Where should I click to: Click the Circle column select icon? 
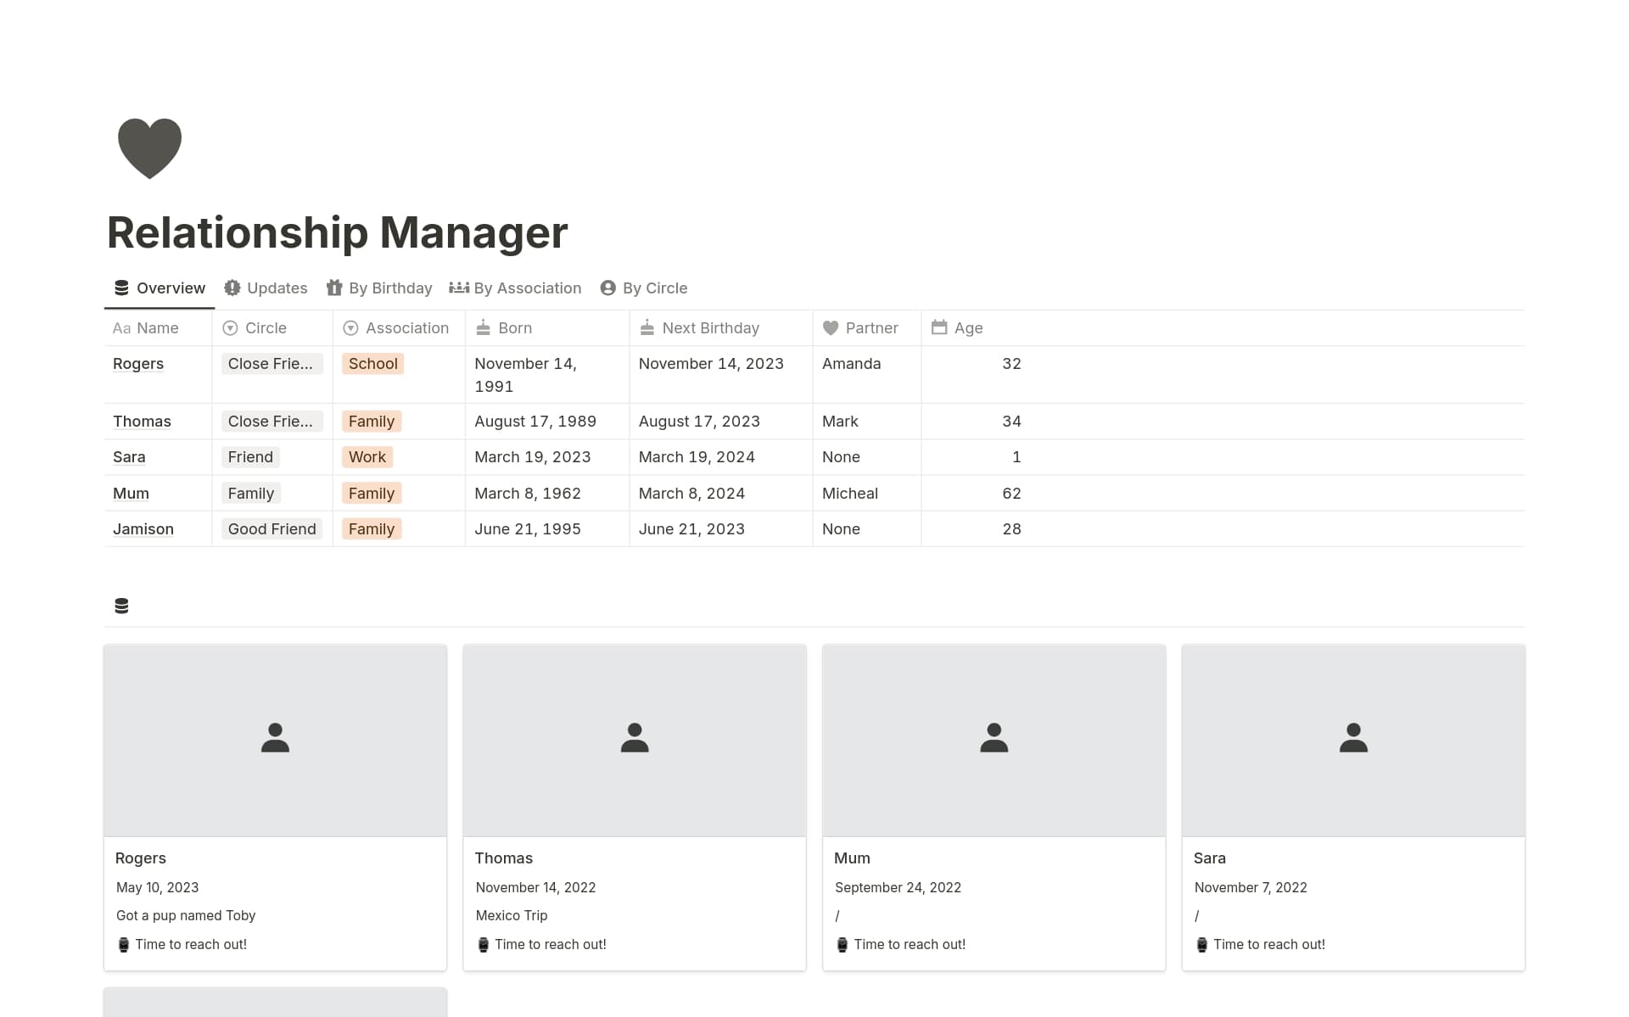[x=230, y=328]
